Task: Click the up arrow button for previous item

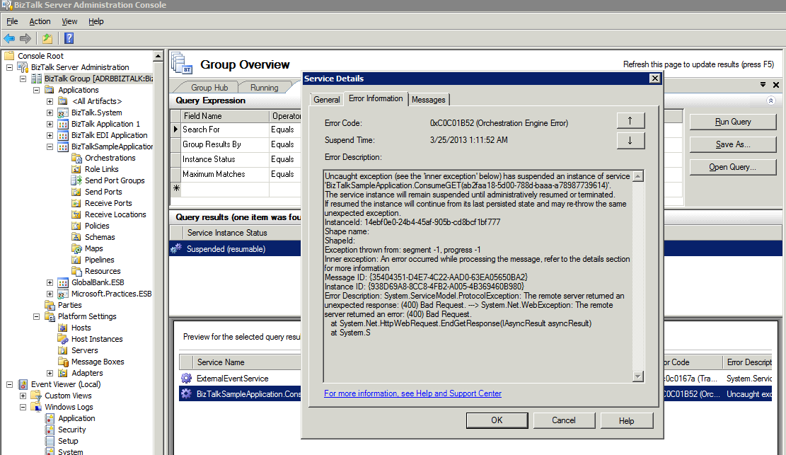Action: [630, 120]
